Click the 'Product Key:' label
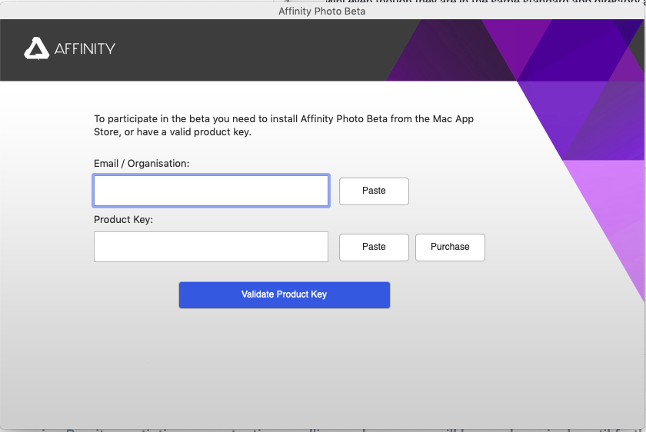Viewport: 646px width, 432px height. pyautogui.click(x=123, y=220)
